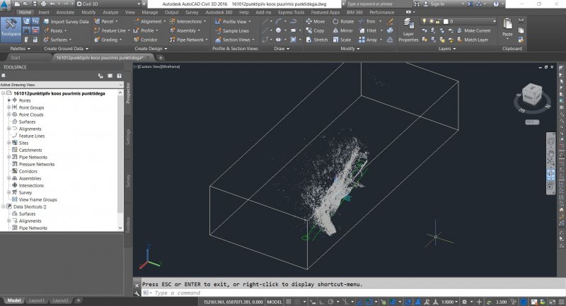Click the Sign In button

point(434,4)
